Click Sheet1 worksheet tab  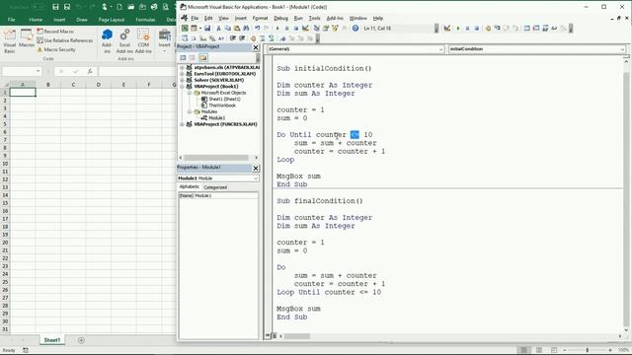pos(52,340)
